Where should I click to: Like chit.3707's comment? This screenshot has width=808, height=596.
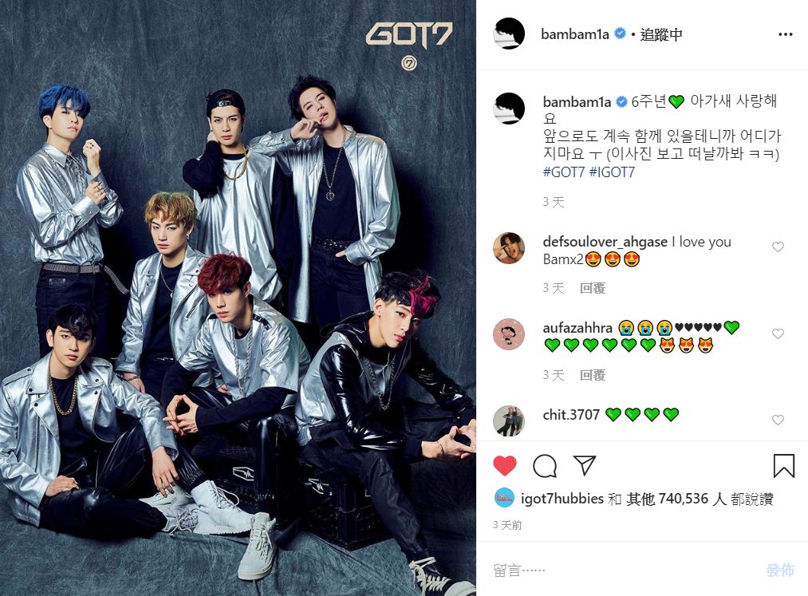click(x=778, y=420)
